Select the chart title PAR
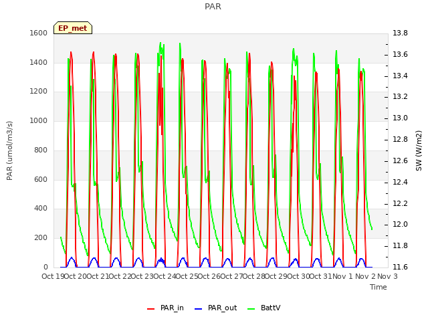 click(x=213, y=6)
